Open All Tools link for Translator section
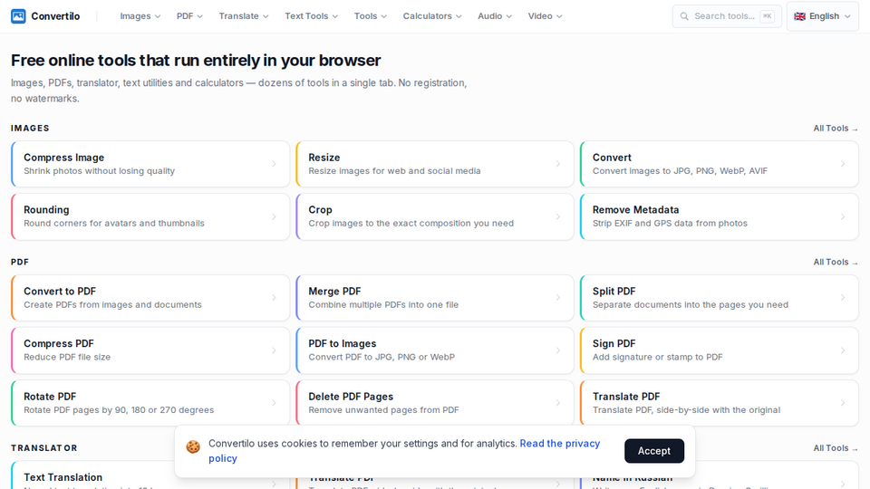This screenshot has height=489, width=870. pyautogui.click(x=836, y=448)
